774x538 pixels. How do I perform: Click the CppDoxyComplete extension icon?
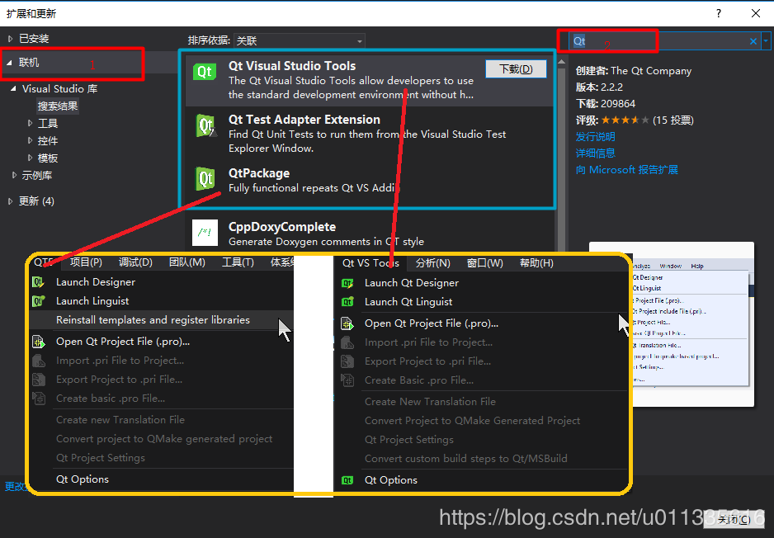[205, 233]
